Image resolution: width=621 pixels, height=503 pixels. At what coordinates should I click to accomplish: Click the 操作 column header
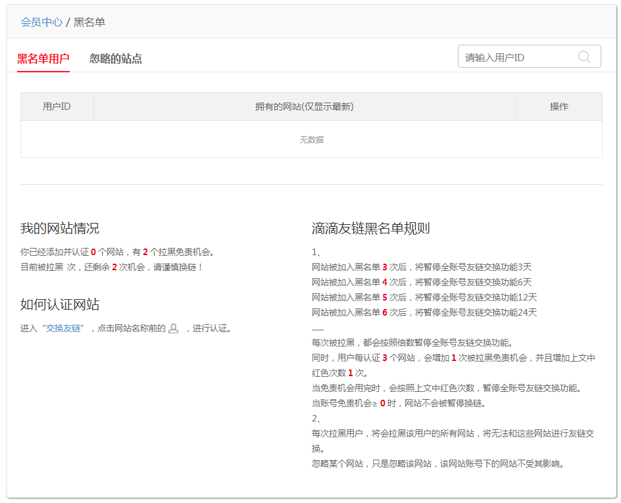559,106
